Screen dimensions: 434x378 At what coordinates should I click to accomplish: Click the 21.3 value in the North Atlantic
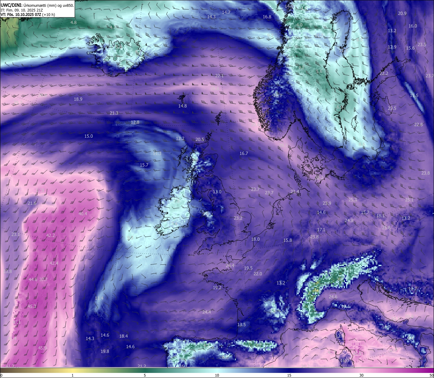pos(114,113)
